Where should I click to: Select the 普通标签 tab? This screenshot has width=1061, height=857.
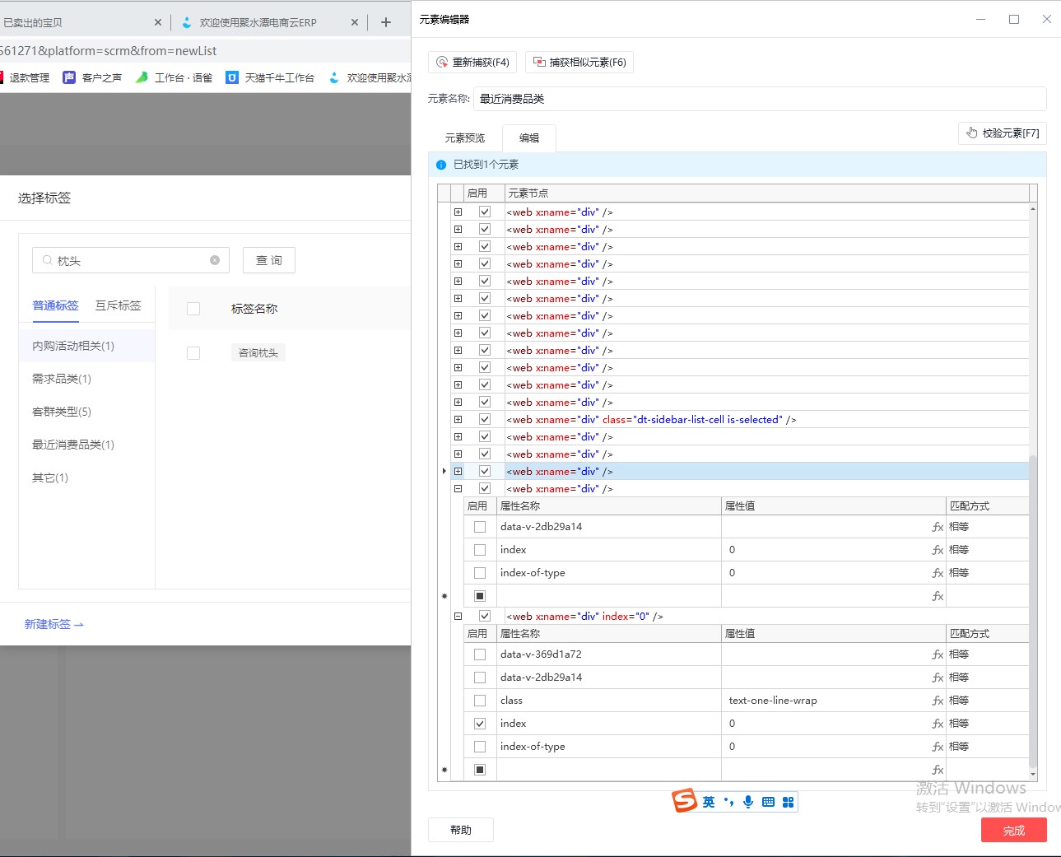pos(55,305)
